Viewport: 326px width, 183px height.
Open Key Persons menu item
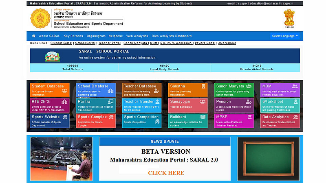pyautogui.click(x=73, y=36)
